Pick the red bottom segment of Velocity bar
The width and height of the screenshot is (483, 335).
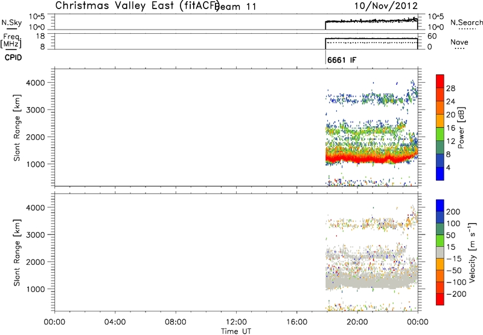(x=440, y=299)
